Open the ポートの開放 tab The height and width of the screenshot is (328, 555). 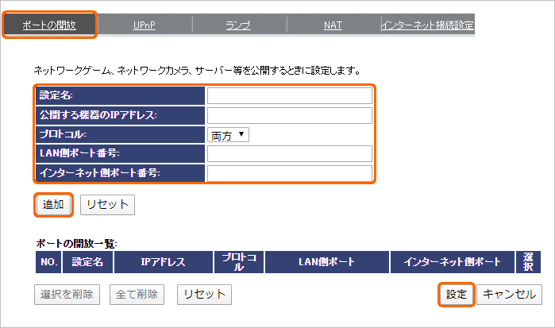tap(50, 25)
